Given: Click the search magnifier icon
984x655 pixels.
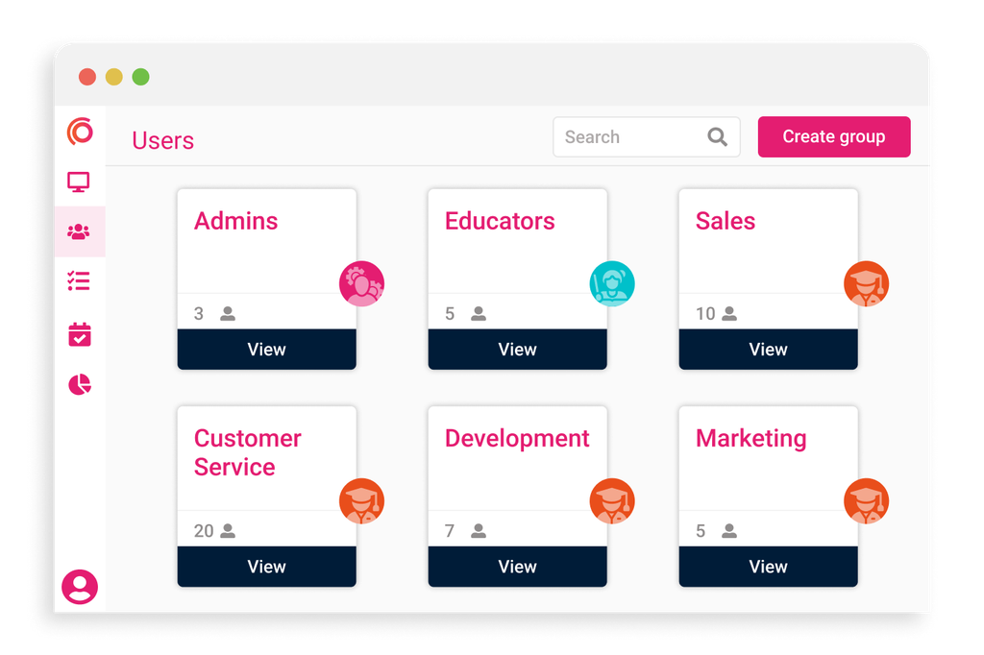Looking at the screenshot, I should [717, 136].
